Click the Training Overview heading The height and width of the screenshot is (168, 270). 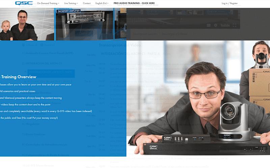(x=18, y=77)
